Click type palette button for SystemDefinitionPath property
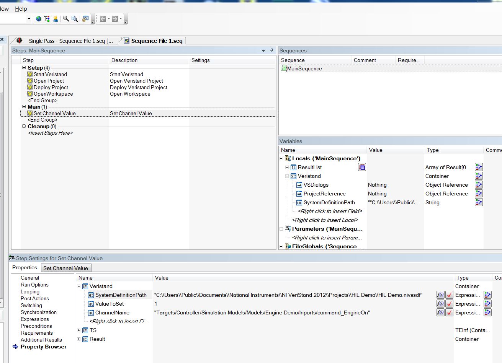502x363 pixels. click(x=487, y=295)
